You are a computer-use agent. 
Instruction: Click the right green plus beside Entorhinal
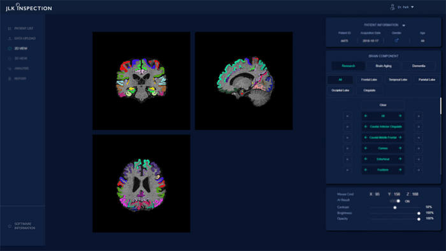tap(400, 159)
